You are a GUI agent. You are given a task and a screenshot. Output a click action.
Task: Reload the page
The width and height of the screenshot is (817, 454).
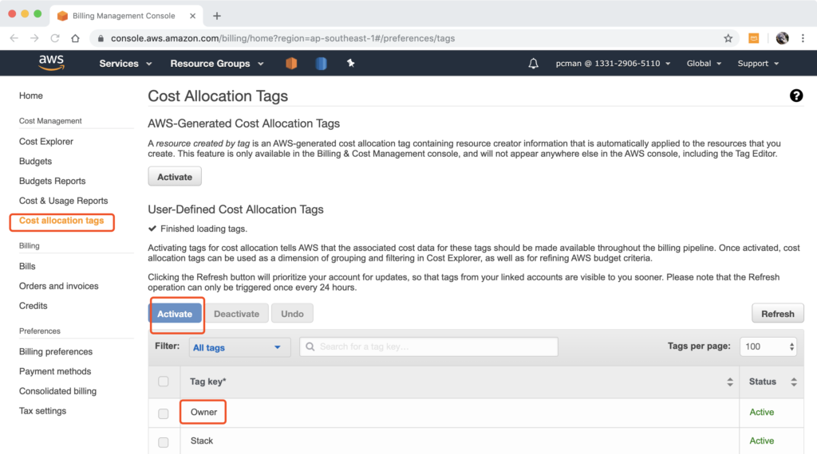point(55,38)
